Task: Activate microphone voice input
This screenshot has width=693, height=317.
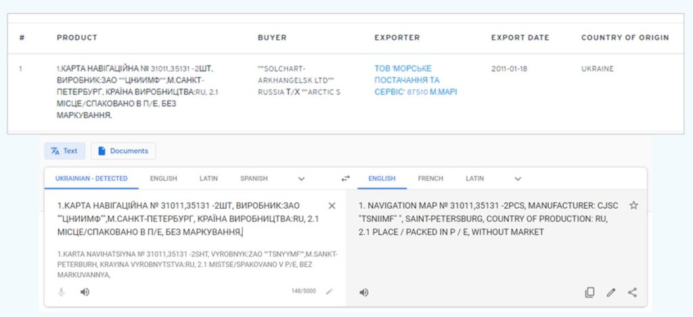Action: click(62, 292)
